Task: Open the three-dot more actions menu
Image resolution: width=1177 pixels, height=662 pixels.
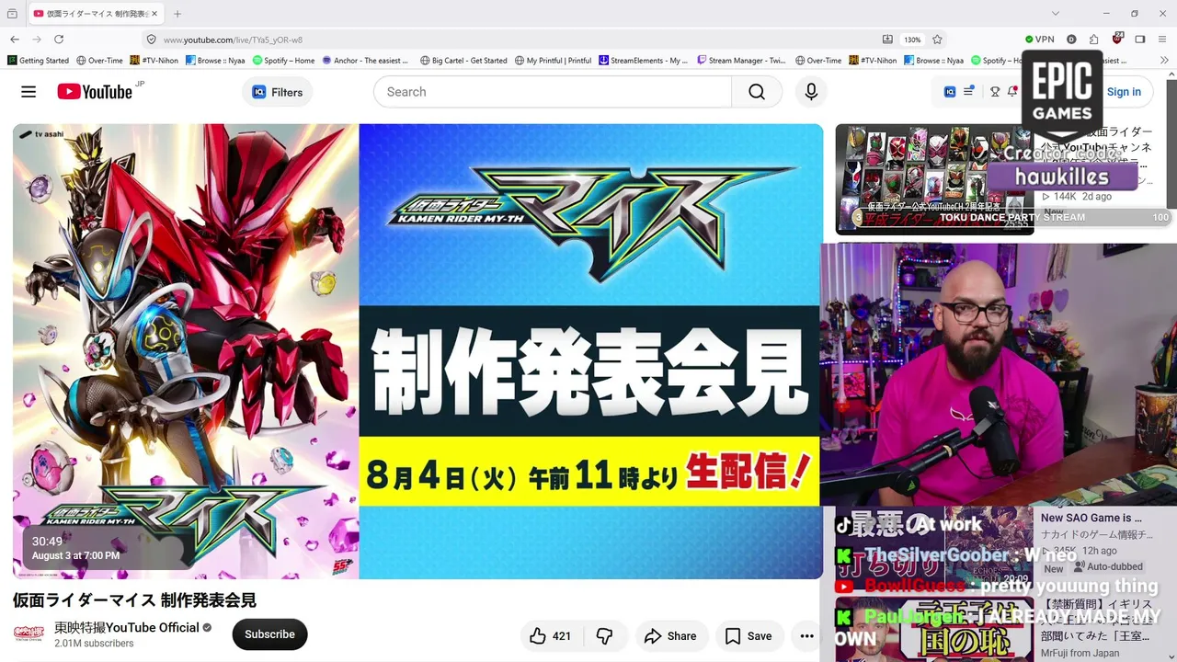Action: pyautogui.click(x=806, y=636)
